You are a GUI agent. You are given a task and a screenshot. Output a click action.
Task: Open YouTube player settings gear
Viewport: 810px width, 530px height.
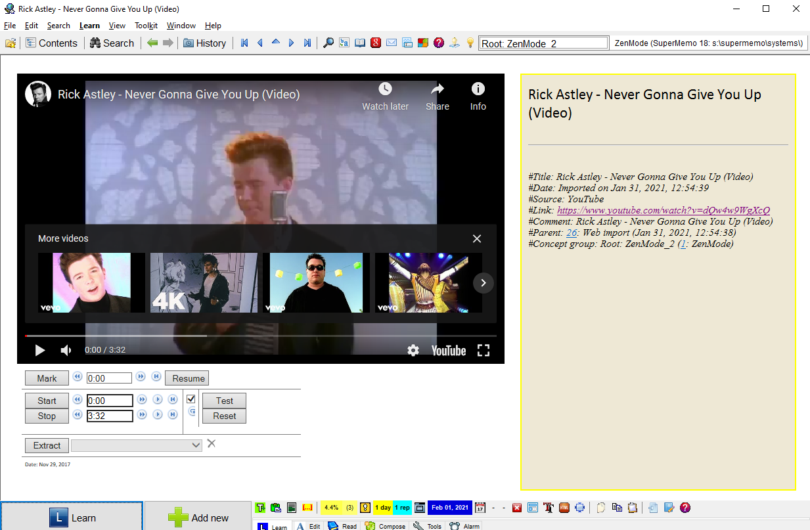pos(413,351)
